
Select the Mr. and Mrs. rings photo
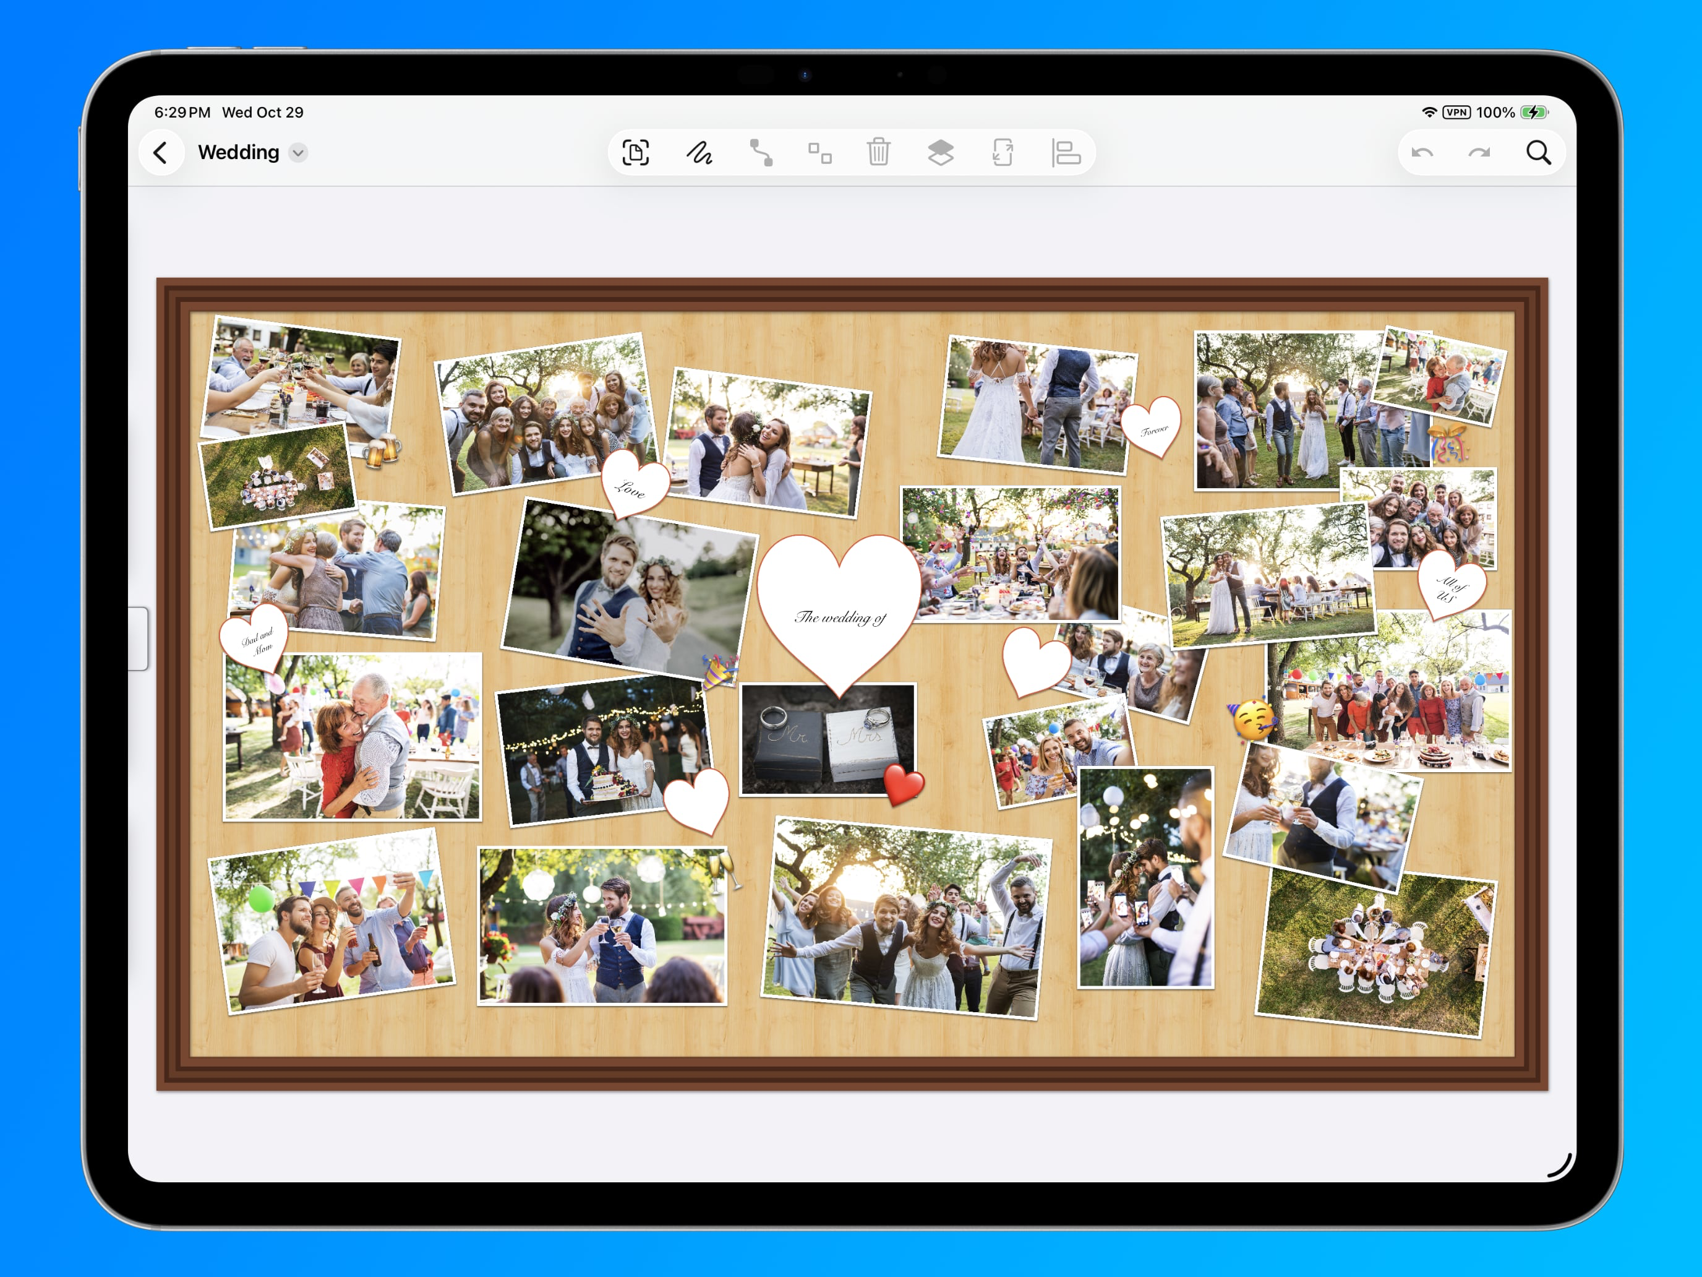click(x=825, y=739)
